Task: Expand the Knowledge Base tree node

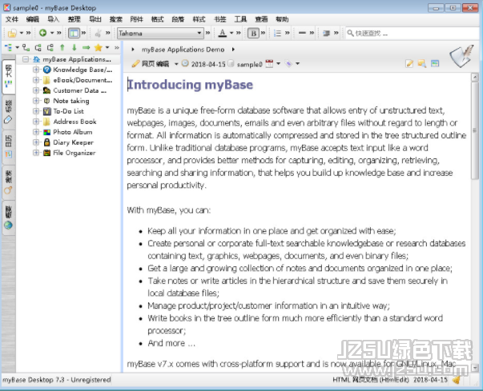Action: tap(36, 70)
